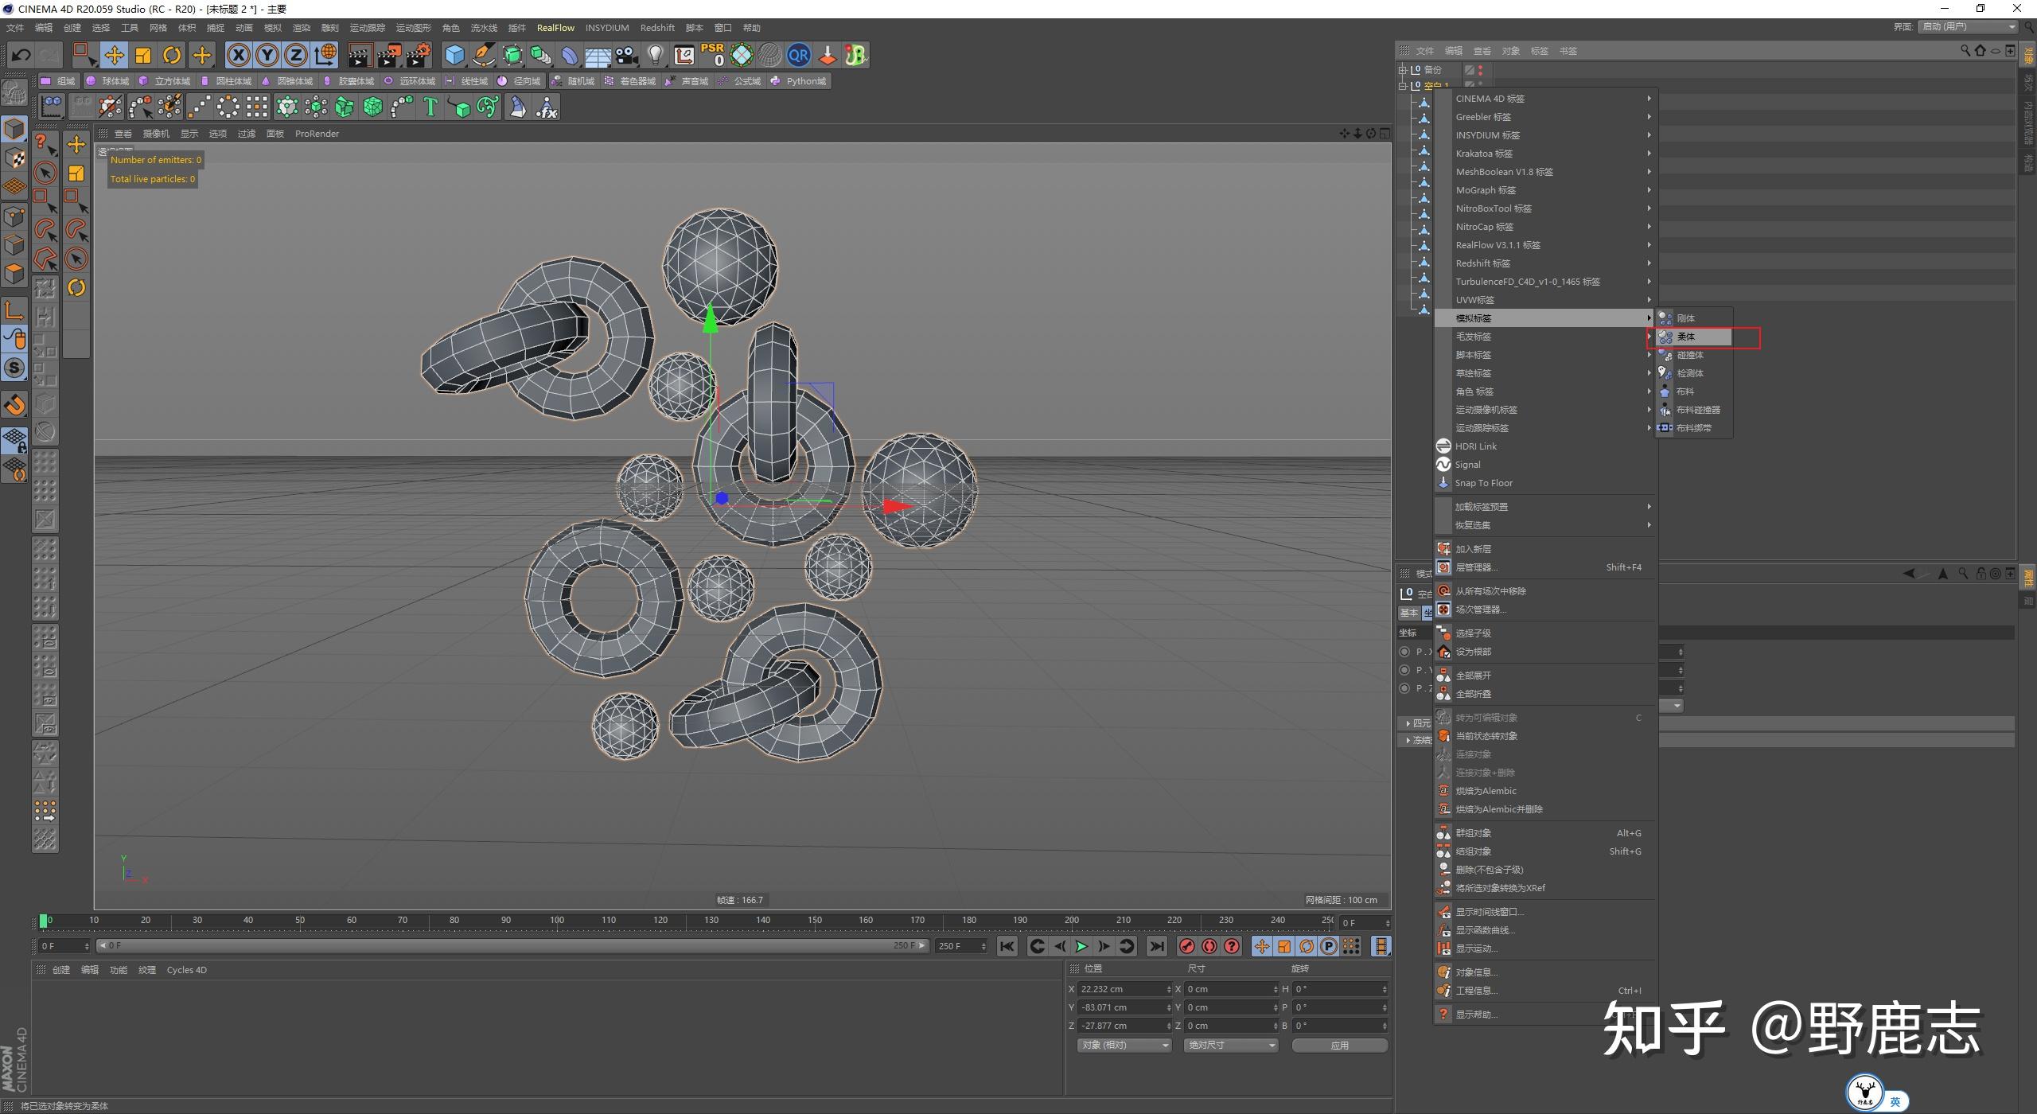Click the 球体域 sphere field button
This screenshot has width=2037, height=1114.
(x=108, y=81)
